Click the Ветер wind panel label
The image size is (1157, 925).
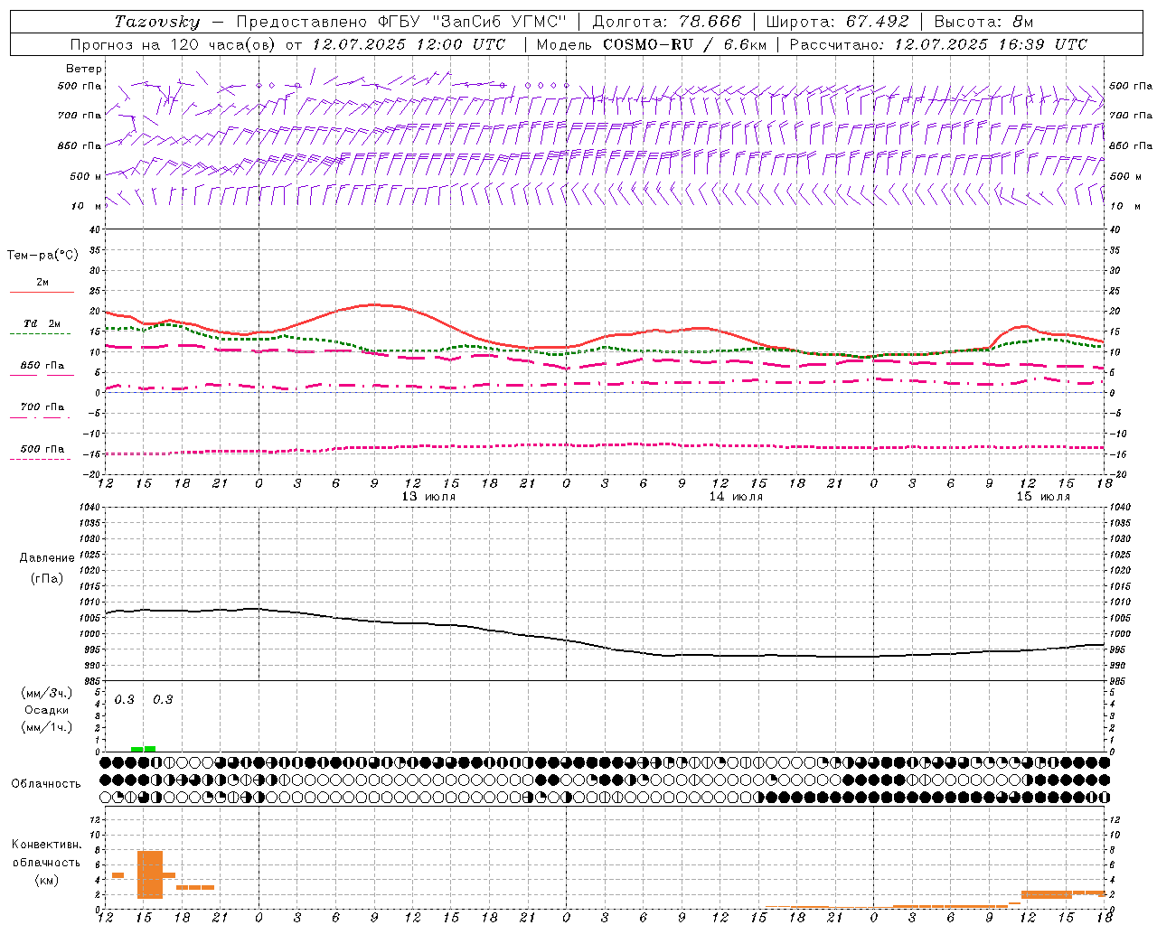point(84,69)
